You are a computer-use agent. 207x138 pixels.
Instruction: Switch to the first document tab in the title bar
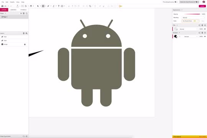pos(170,2)
